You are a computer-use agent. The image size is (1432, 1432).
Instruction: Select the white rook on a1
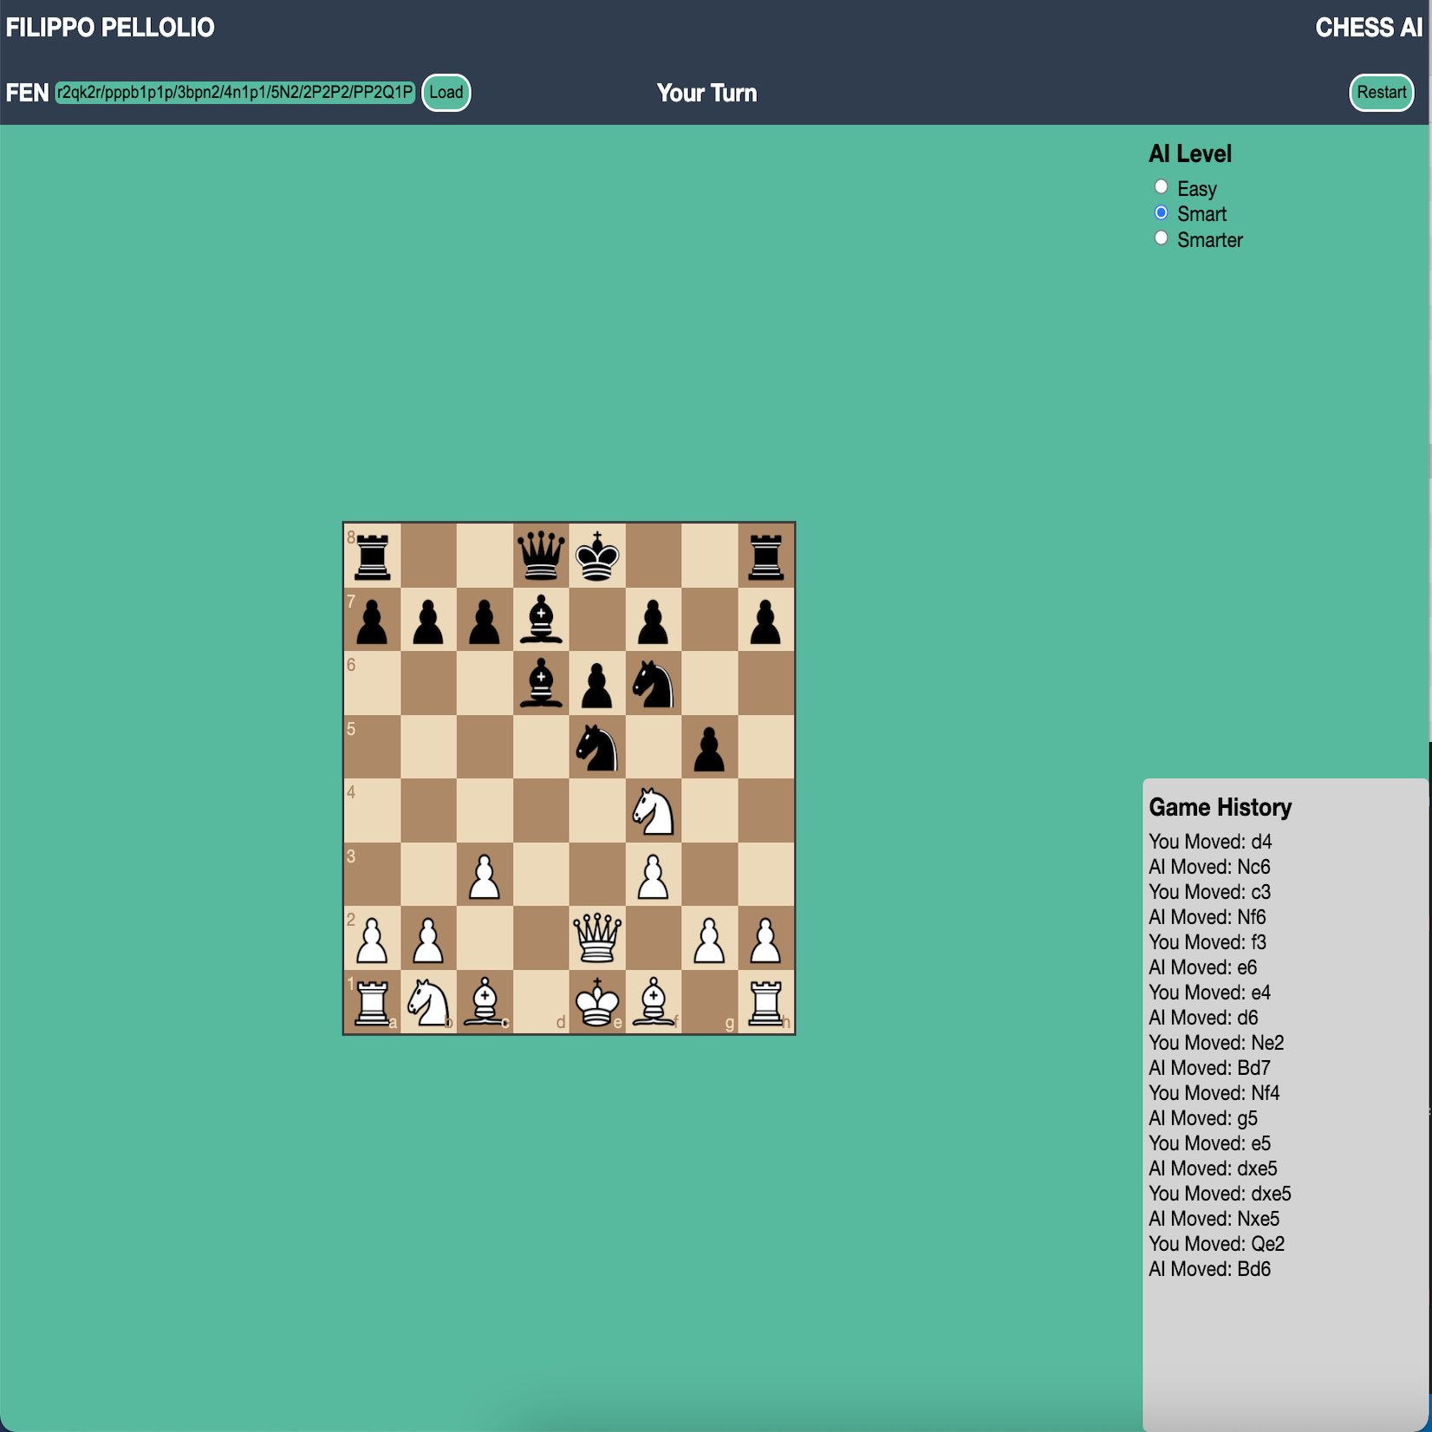373,1002
